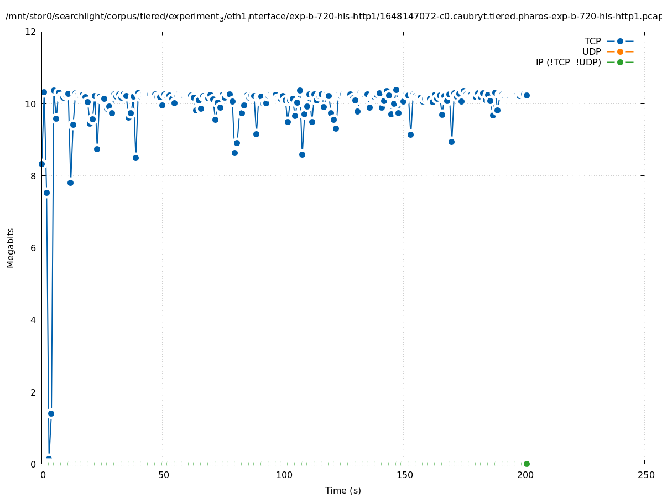Click the Megabits y-axis label
This screenshot has height=498, width=662.
pyautogui.click(x=11, y=247)
